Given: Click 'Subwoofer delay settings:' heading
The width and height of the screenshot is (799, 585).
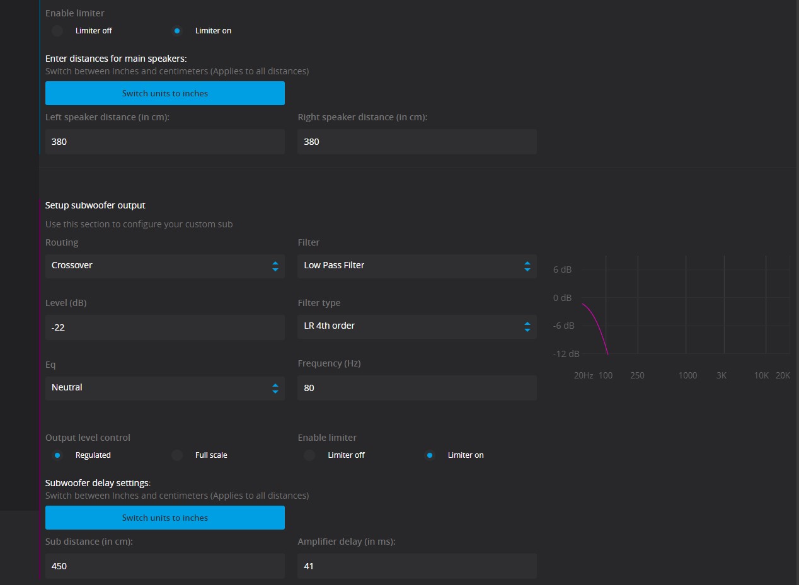Looking at the screenshot, I should pos(98,483).
